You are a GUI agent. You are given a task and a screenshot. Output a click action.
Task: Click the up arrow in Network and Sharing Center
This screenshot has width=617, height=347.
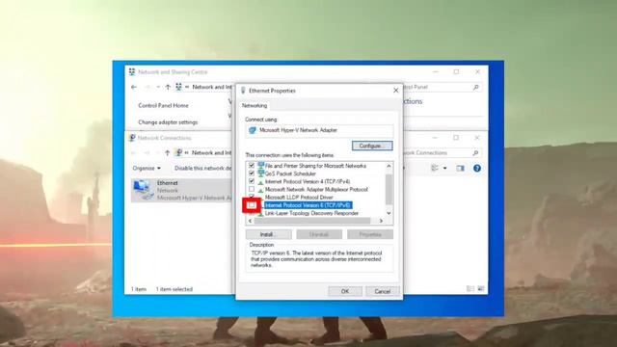point(168,87)
